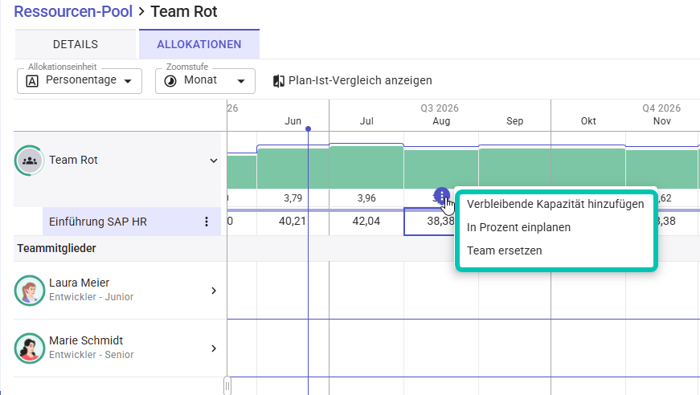Click the 3,96 value under Jul
The height and width of the screenshot is (395, 700).
[x=366, y=198]
